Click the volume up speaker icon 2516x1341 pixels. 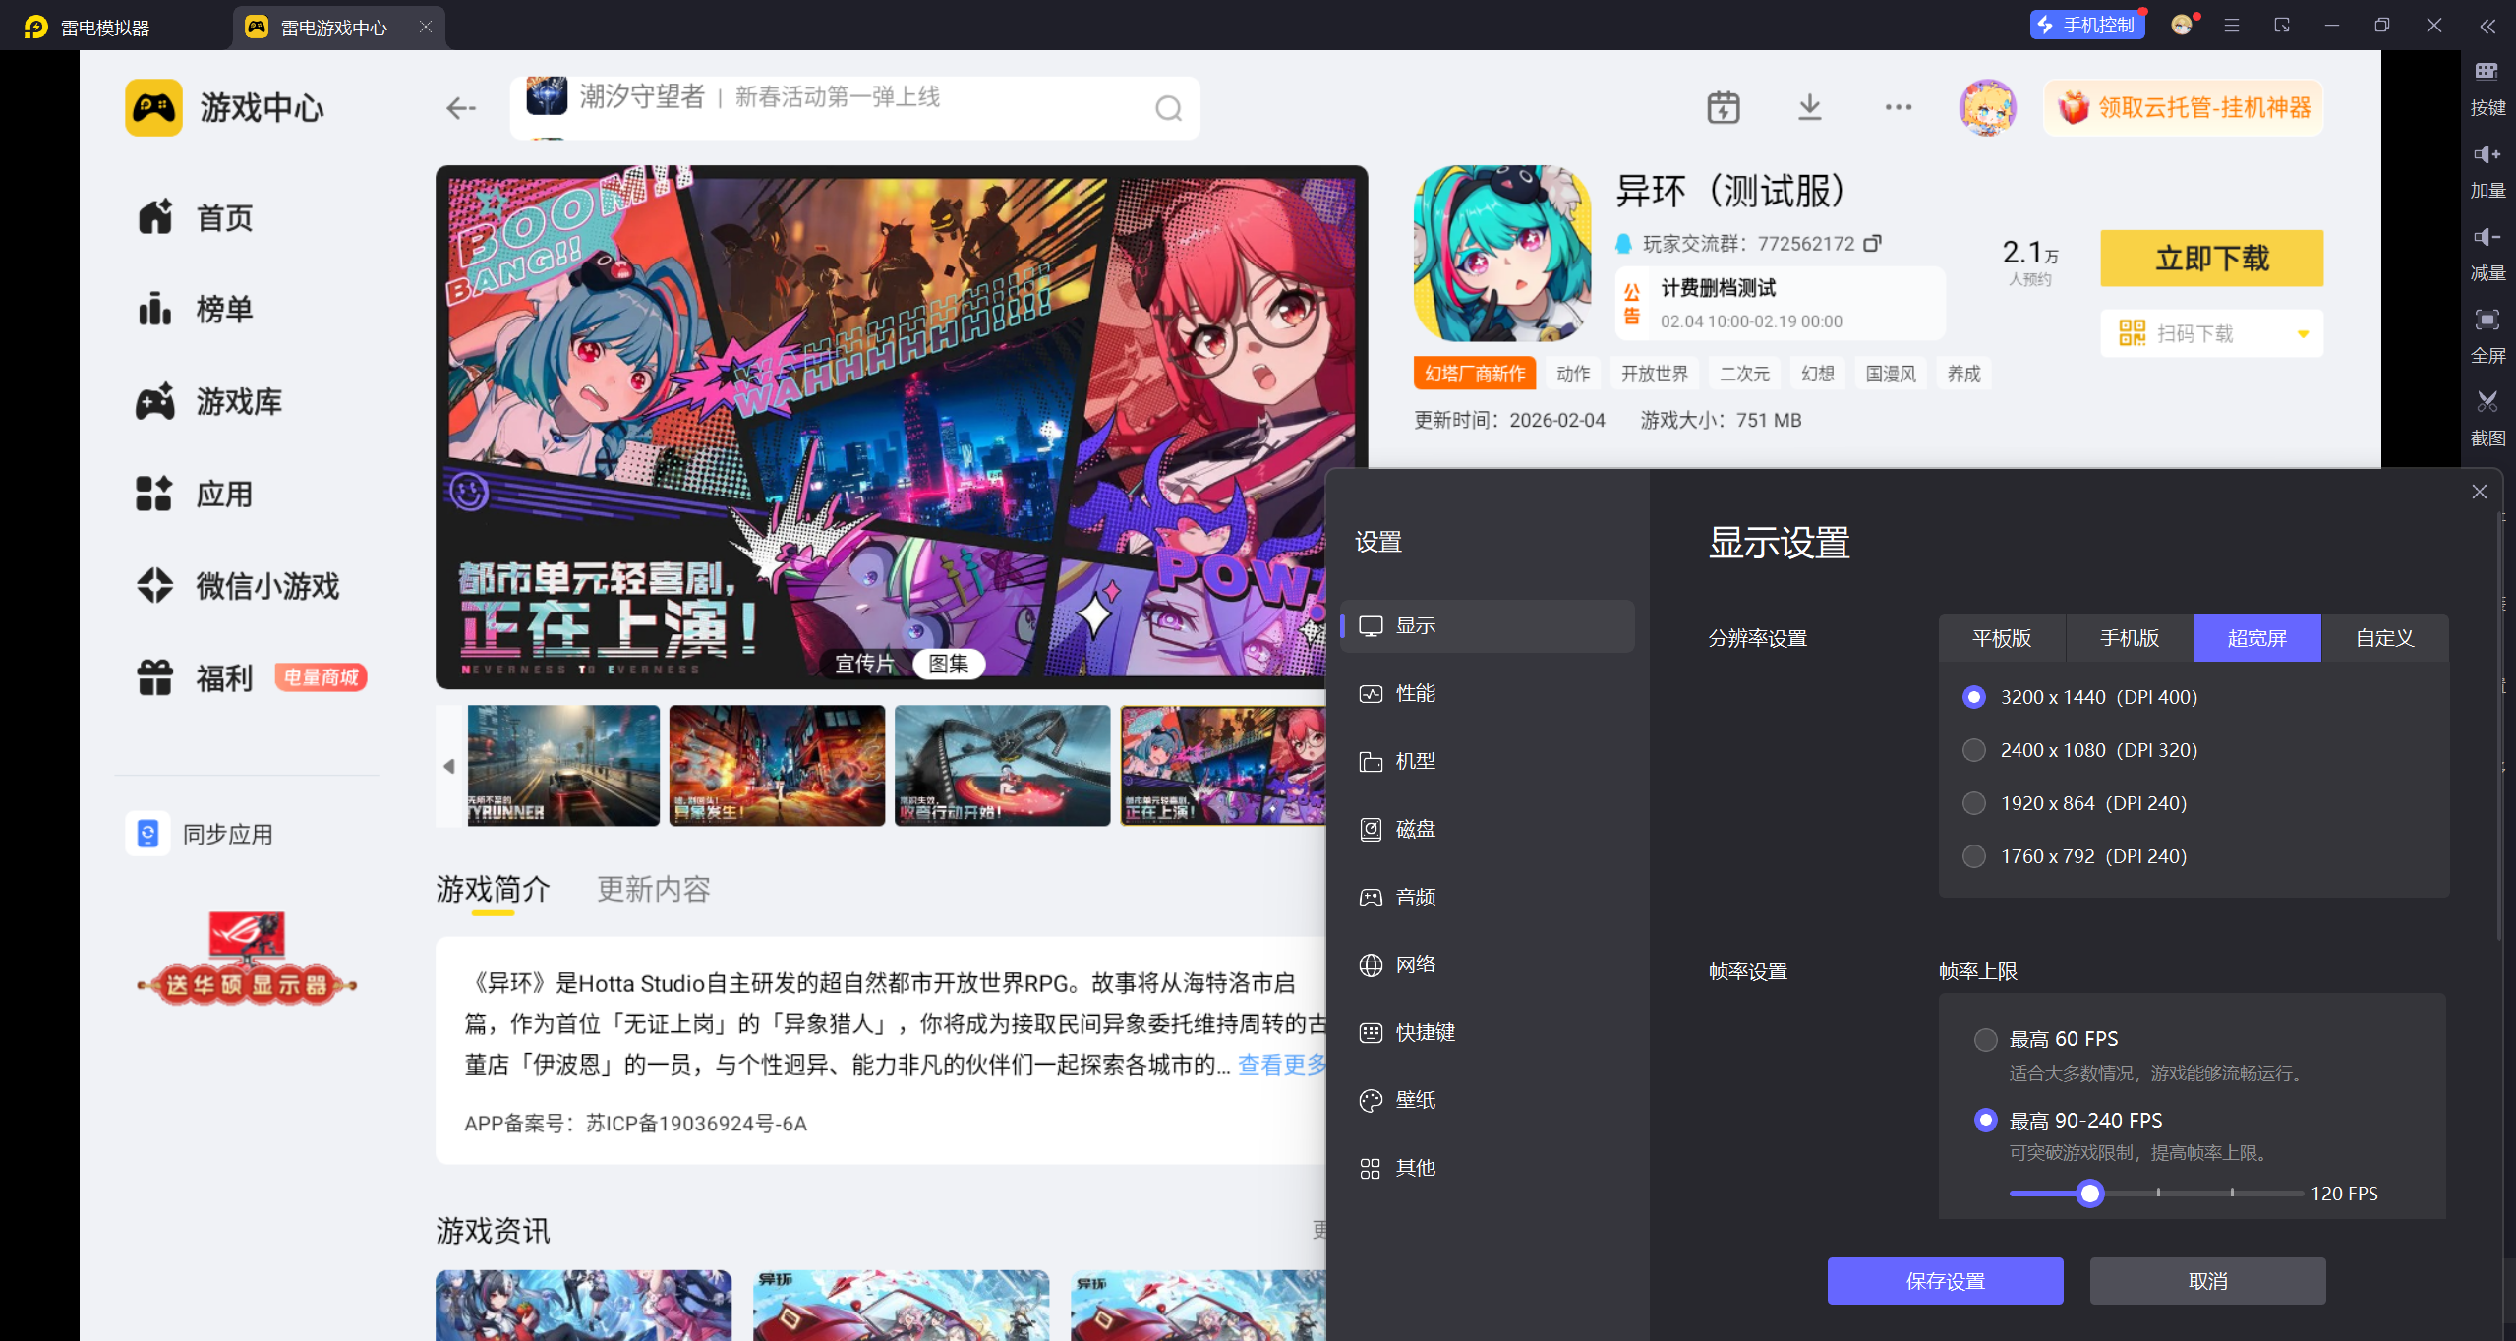2487,154
